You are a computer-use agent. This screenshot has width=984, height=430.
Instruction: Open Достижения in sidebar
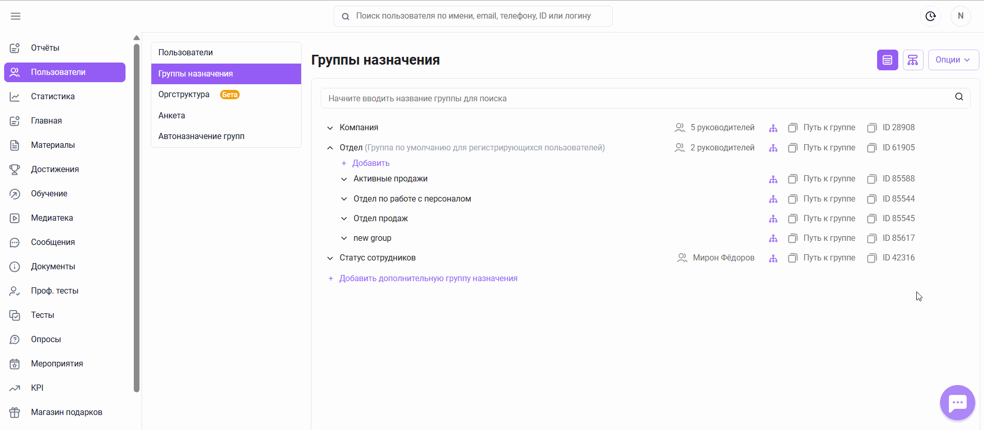click(65, 170)
